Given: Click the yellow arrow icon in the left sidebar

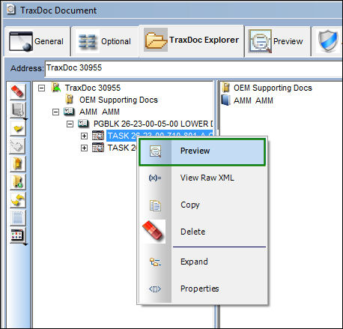Looking at the screenshot, I should click(18, 128).
